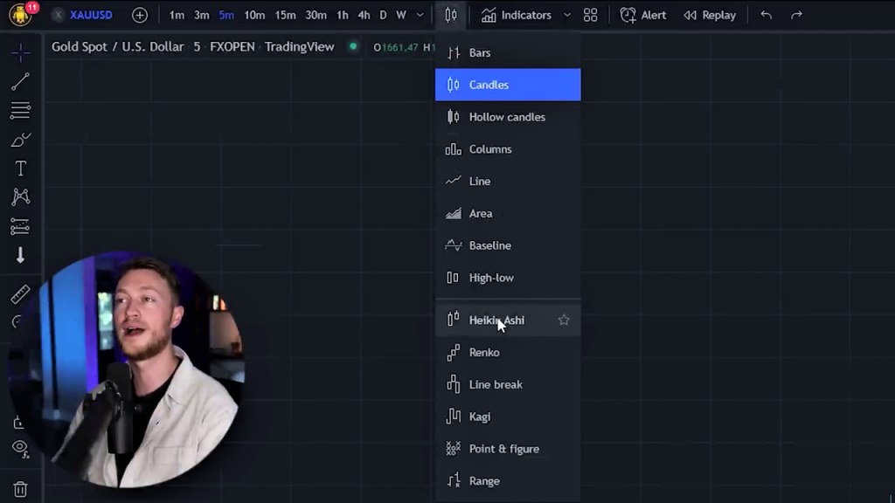Image resolution: width=895 pixels, height=503 pixels.
Task: Click the redo arrow
Action: pos(796,15)
